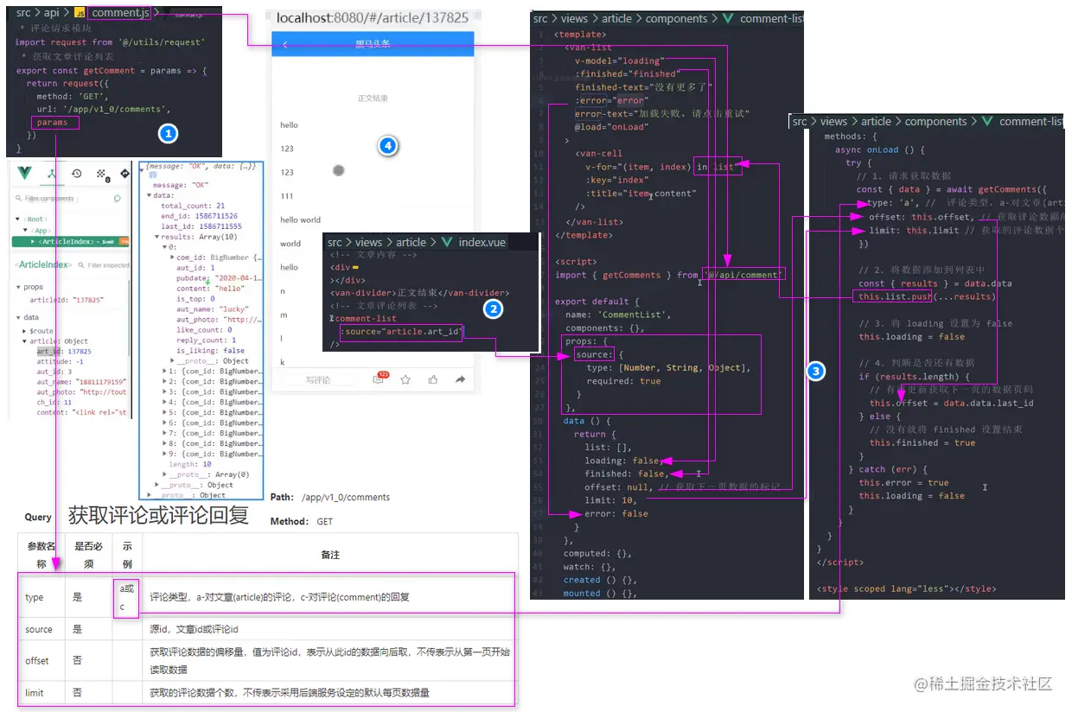1072x712 pixels.
Task: Expand the $route entry in inspector data
Action: point(25,330)
